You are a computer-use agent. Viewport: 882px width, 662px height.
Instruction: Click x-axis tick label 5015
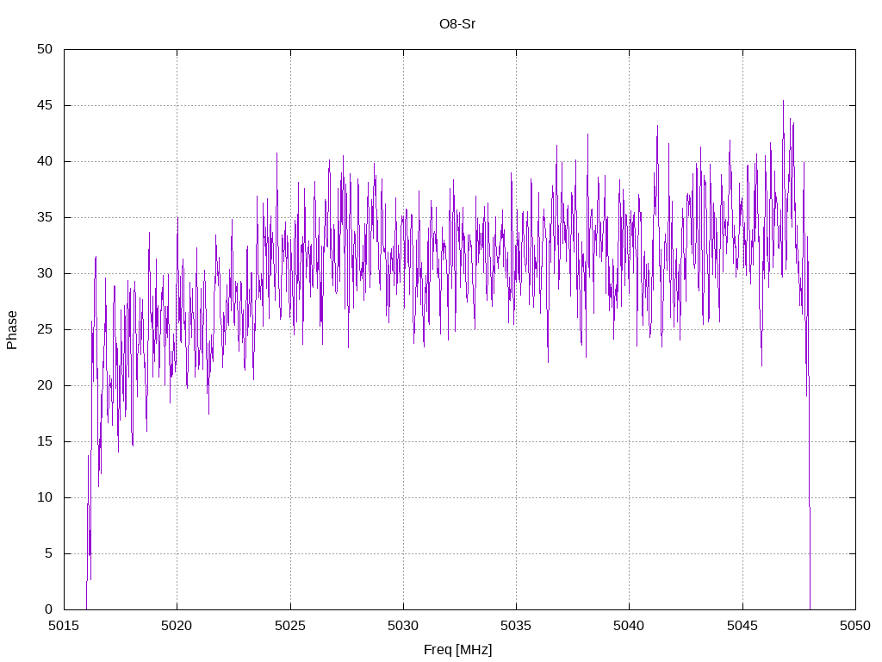coord(64,626)
